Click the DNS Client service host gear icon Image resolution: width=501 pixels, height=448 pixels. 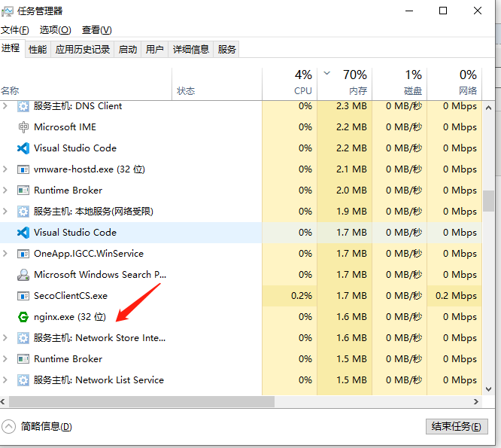23,106
